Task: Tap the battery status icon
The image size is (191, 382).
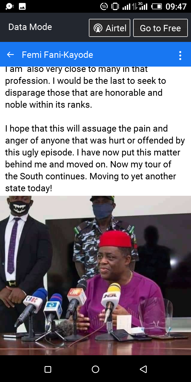Action: pos(157,6)
